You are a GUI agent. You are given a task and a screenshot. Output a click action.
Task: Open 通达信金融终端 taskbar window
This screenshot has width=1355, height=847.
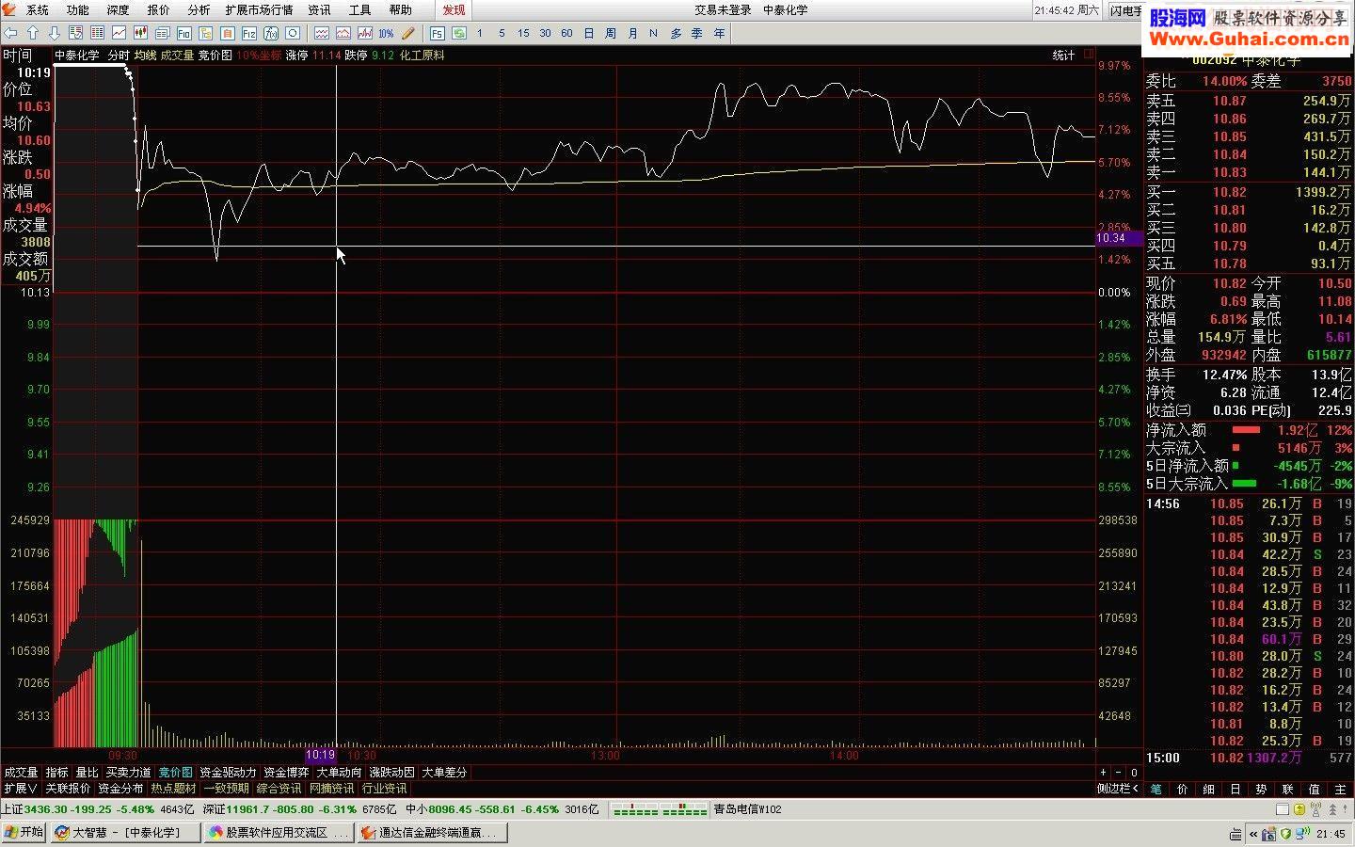433,832
